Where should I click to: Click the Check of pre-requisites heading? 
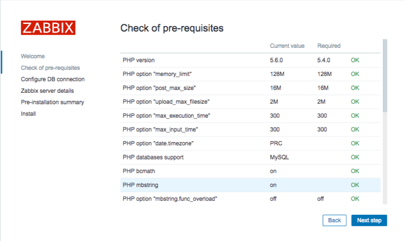(x=172, y=28)
